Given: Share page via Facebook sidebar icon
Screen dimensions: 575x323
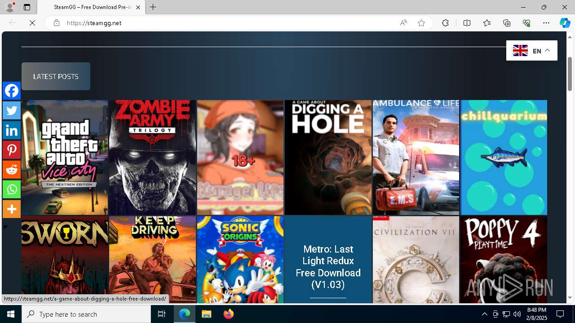Looking at the screenshot, I should (12, 91).
